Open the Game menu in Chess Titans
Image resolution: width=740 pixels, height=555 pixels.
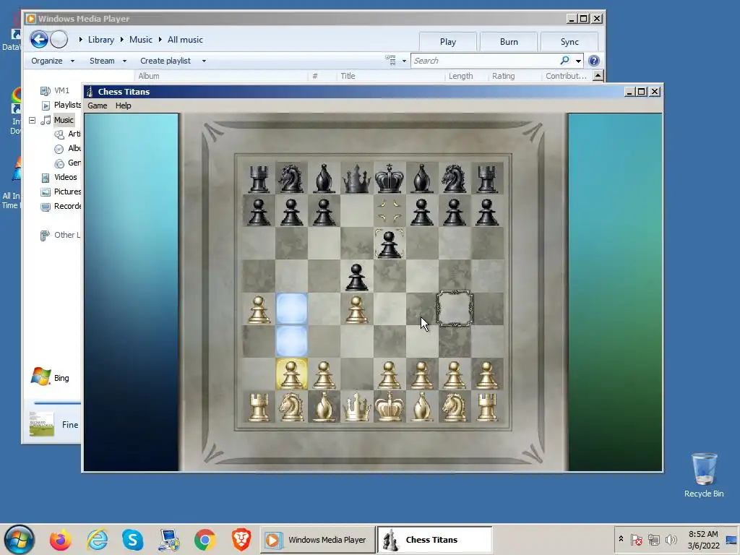(x=98, y=106)
